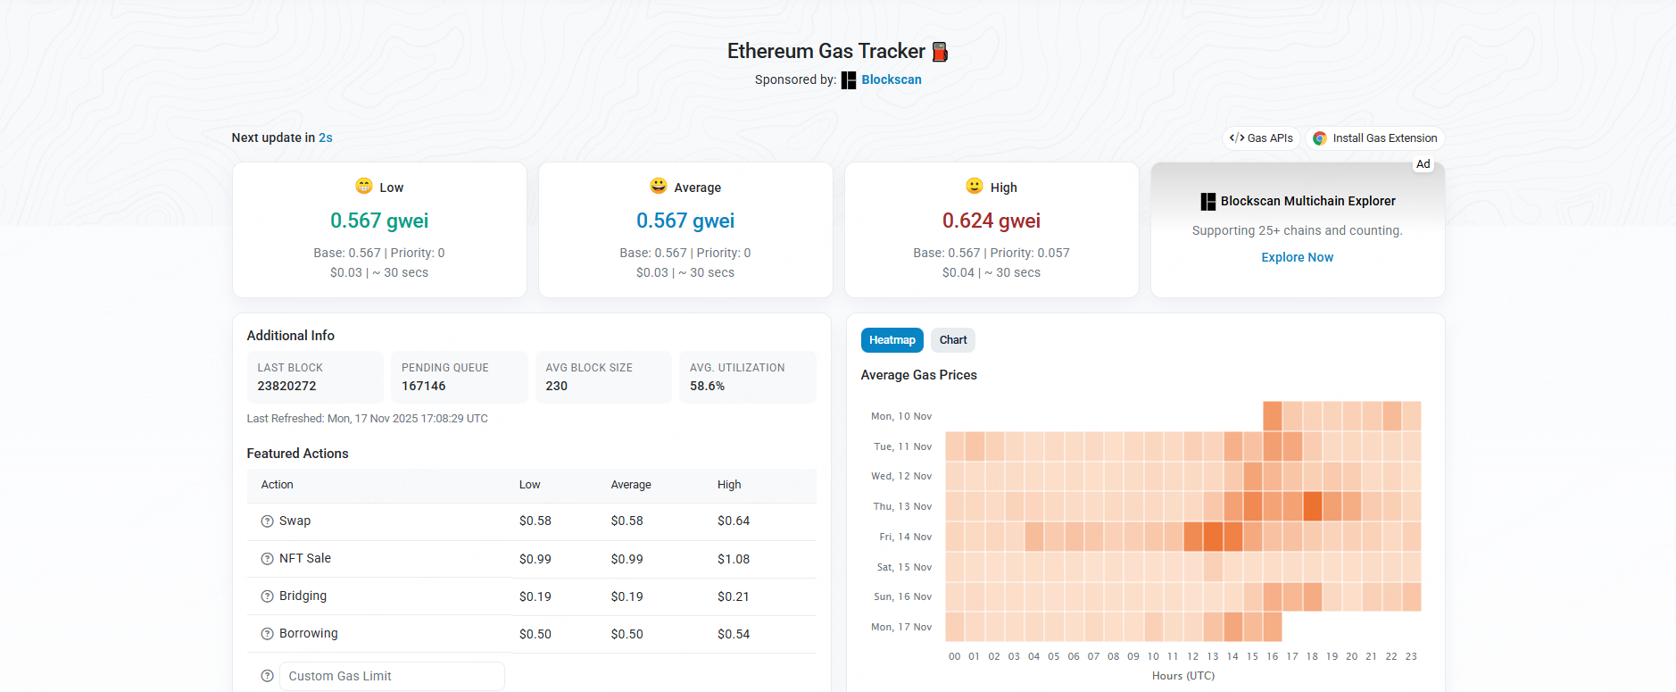Switch to the Chart tab
This screenshot has width=1676, height=692.
[952, 339]
